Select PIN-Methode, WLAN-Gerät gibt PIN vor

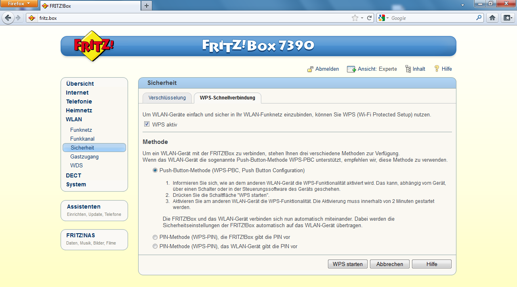tap(155, 246)
